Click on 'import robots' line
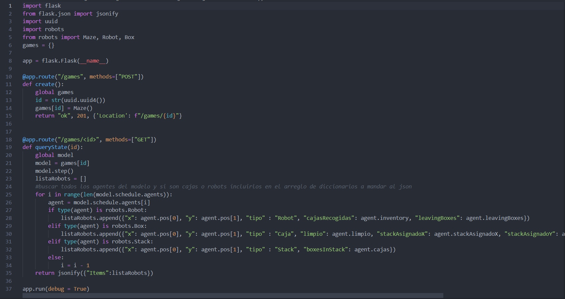The height and width of the screenshot is (299, 565). (43, 29)
